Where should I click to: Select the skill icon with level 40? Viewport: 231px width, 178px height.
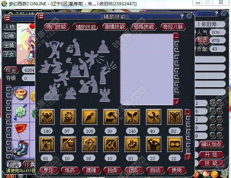[x=154, y=117]
